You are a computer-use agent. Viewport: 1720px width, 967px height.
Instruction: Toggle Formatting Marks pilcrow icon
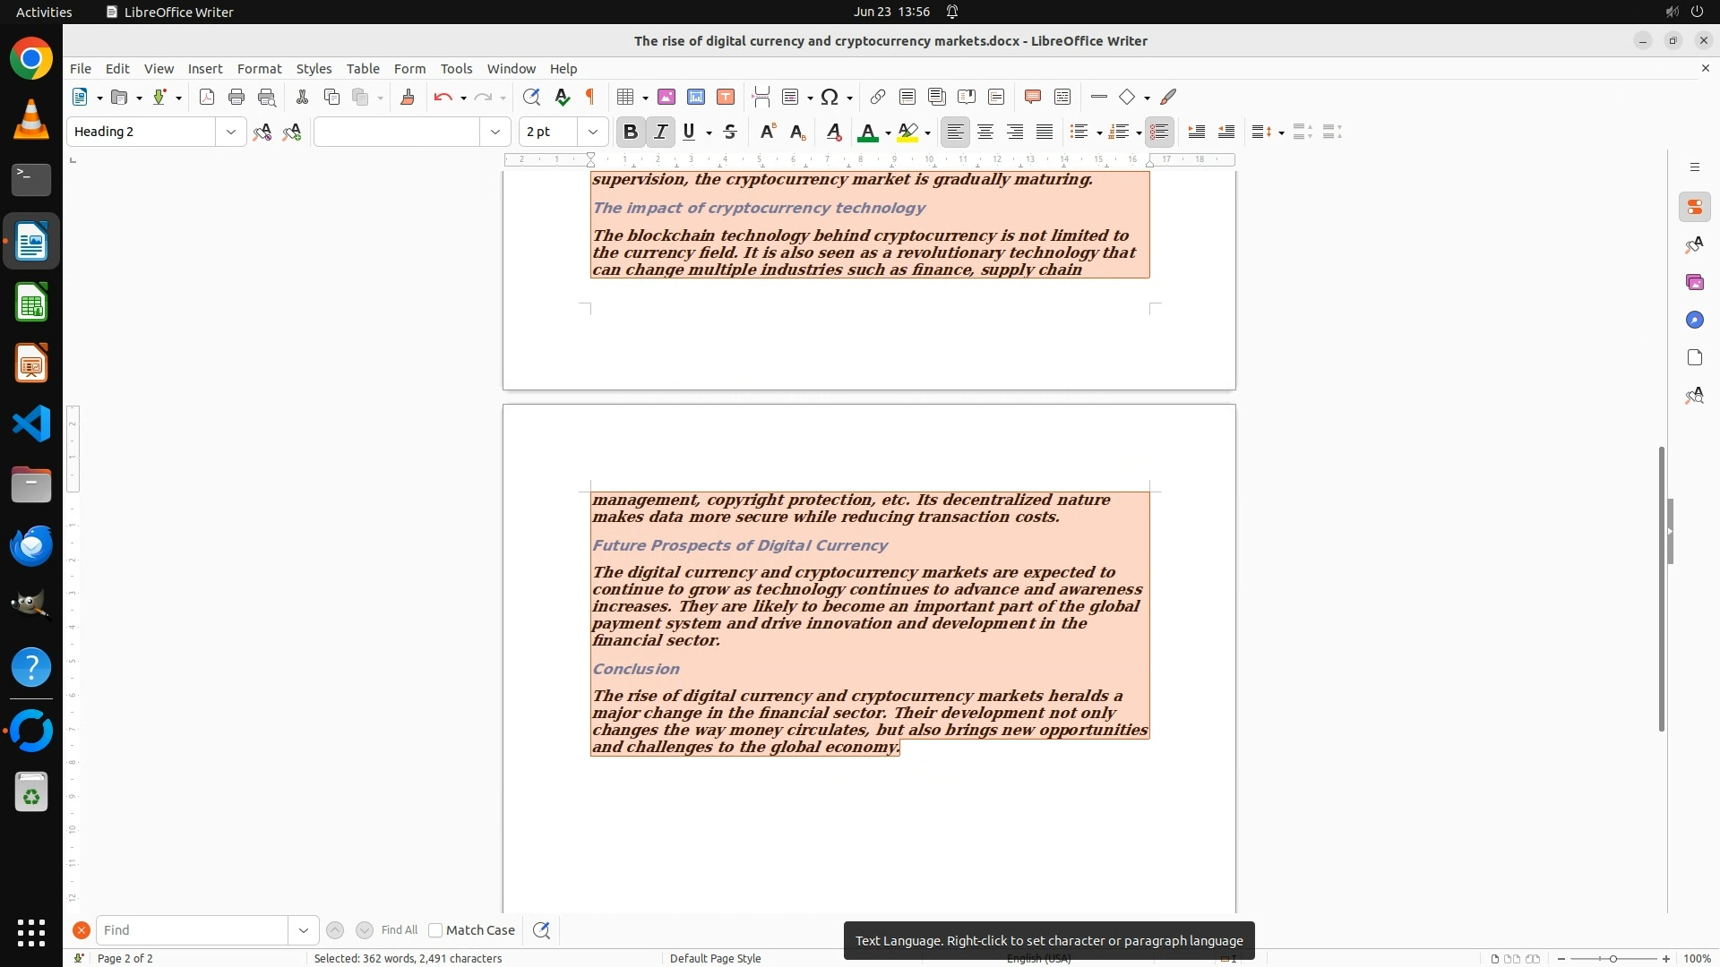[x=590, y=97]
